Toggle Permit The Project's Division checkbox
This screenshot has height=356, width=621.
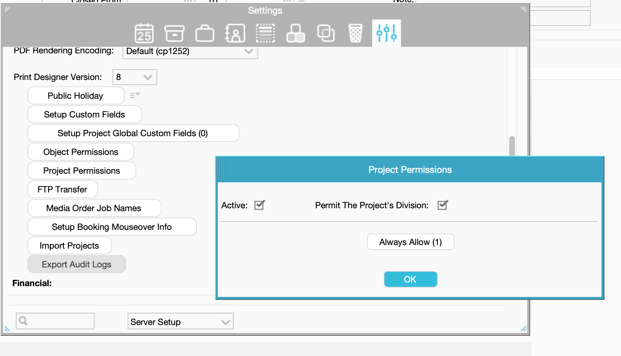[x=443, y=205]
